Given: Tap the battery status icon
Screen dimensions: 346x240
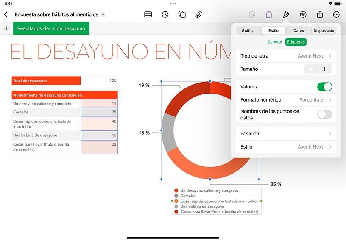Looking at the screenshot, I should [338, 3].
